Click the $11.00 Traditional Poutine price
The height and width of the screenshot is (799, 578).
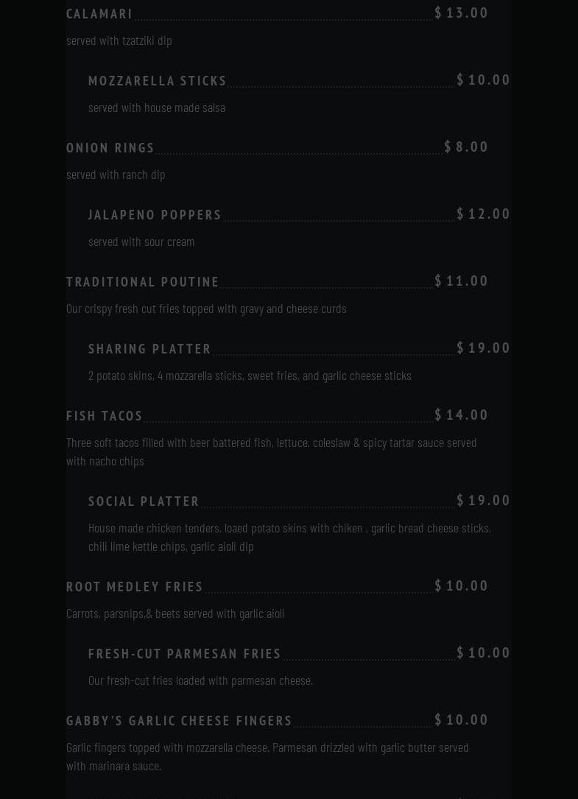coord(462,281)
